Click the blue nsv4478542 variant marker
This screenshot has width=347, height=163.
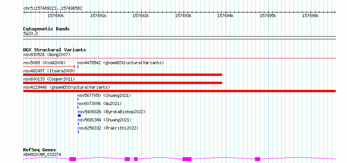click(78, 67)
